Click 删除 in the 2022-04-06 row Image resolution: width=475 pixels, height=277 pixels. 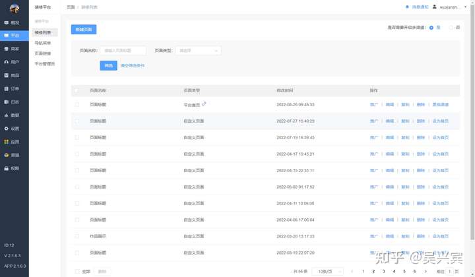421,220
